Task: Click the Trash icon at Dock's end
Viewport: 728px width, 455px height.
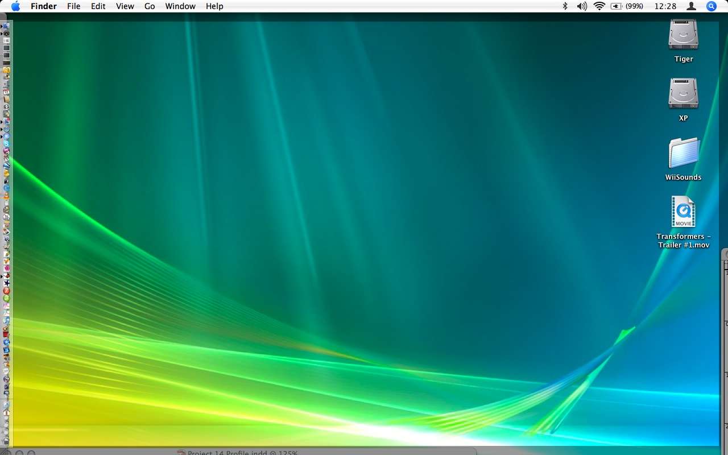Action: point(6,440)
